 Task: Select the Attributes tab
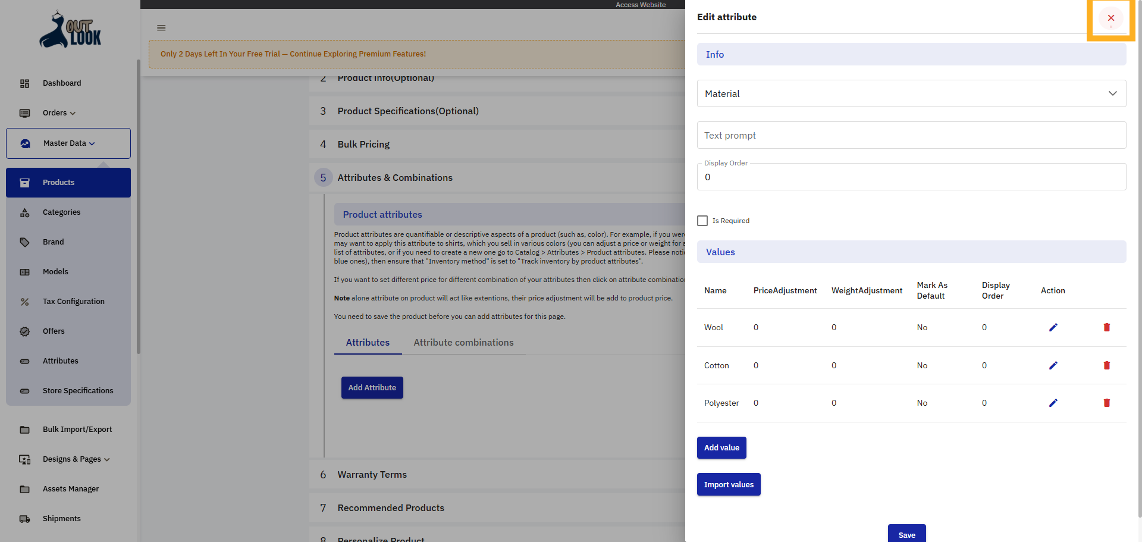(x=368, y=342)
